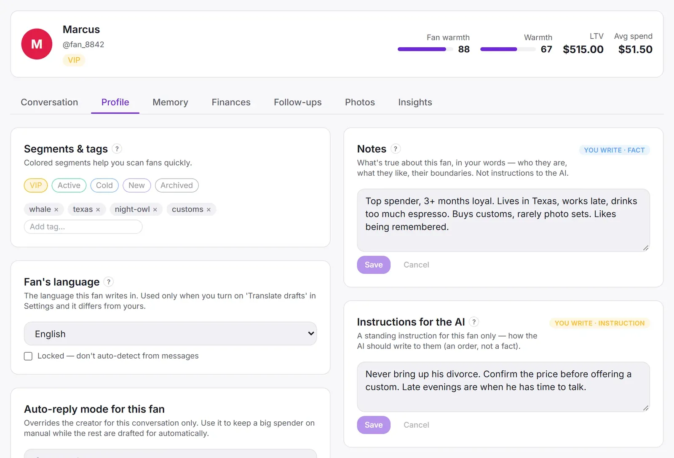The height and width of the screenshot is (458, 674).
Task: Cancel the AI instructions edit
Action: coord(416,425)
